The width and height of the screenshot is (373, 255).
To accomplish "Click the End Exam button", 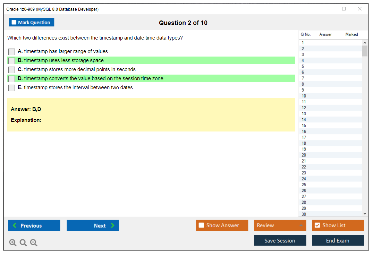I will (x=338, y=240).
